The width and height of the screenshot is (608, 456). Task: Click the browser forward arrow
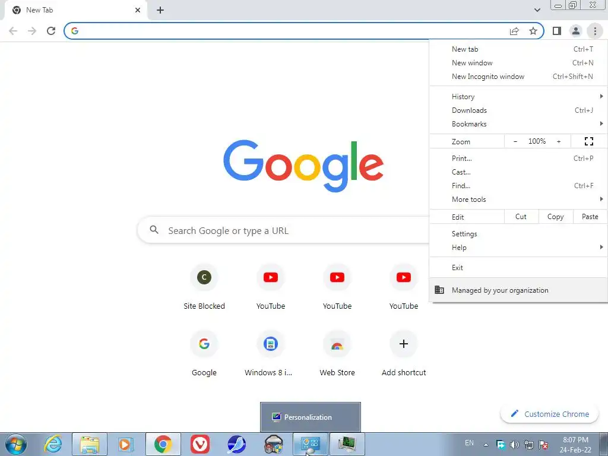click(32, 31)
